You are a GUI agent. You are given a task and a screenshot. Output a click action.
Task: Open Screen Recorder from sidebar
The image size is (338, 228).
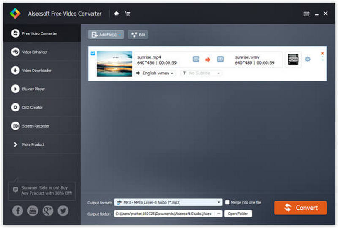pos(42,126)
